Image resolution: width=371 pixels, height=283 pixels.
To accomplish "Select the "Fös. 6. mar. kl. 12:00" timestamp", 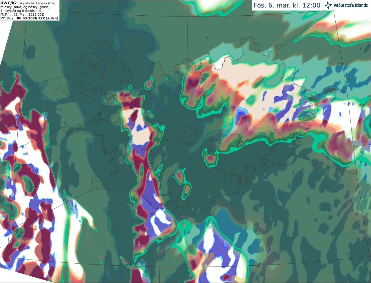I will (x=287, y=5).
